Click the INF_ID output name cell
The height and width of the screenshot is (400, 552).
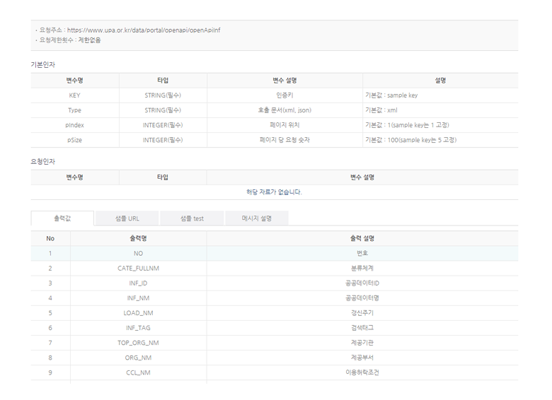point(138,283)
